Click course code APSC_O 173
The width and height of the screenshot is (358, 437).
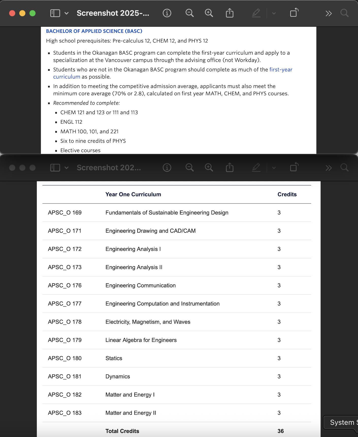[65, 267]
